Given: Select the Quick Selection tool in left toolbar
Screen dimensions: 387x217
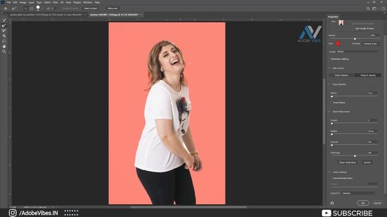Looking at the screenshot, I should pos(4,20).
